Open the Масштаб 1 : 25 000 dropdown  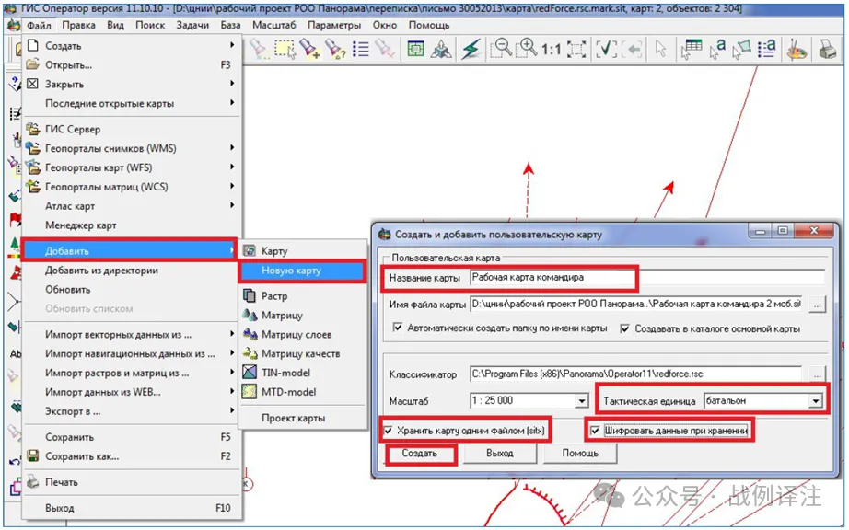tap(582, 401)
